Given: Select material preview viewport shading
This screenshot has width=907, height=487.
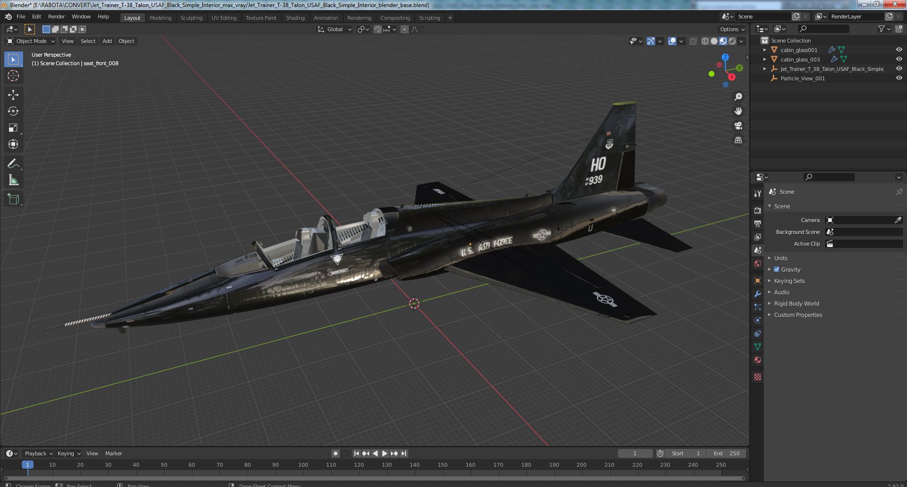Looking at the screenshot, I should 723,41.
